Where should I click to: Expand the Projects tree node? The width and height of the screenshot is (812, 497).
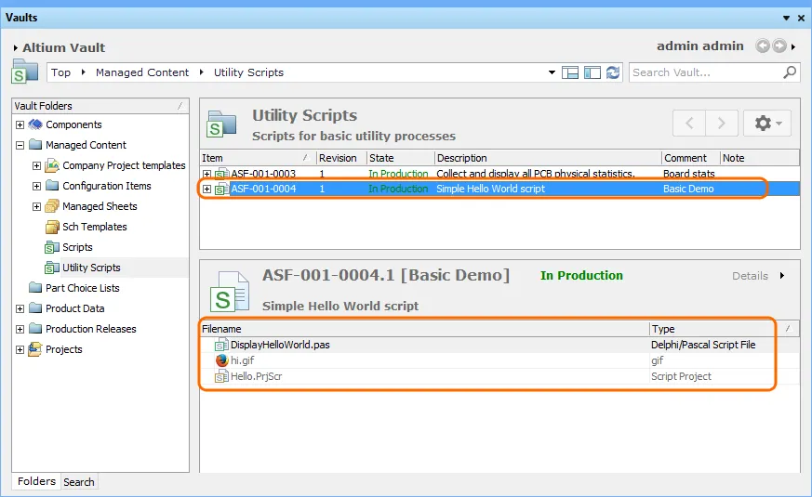click(x=20, y=349)
